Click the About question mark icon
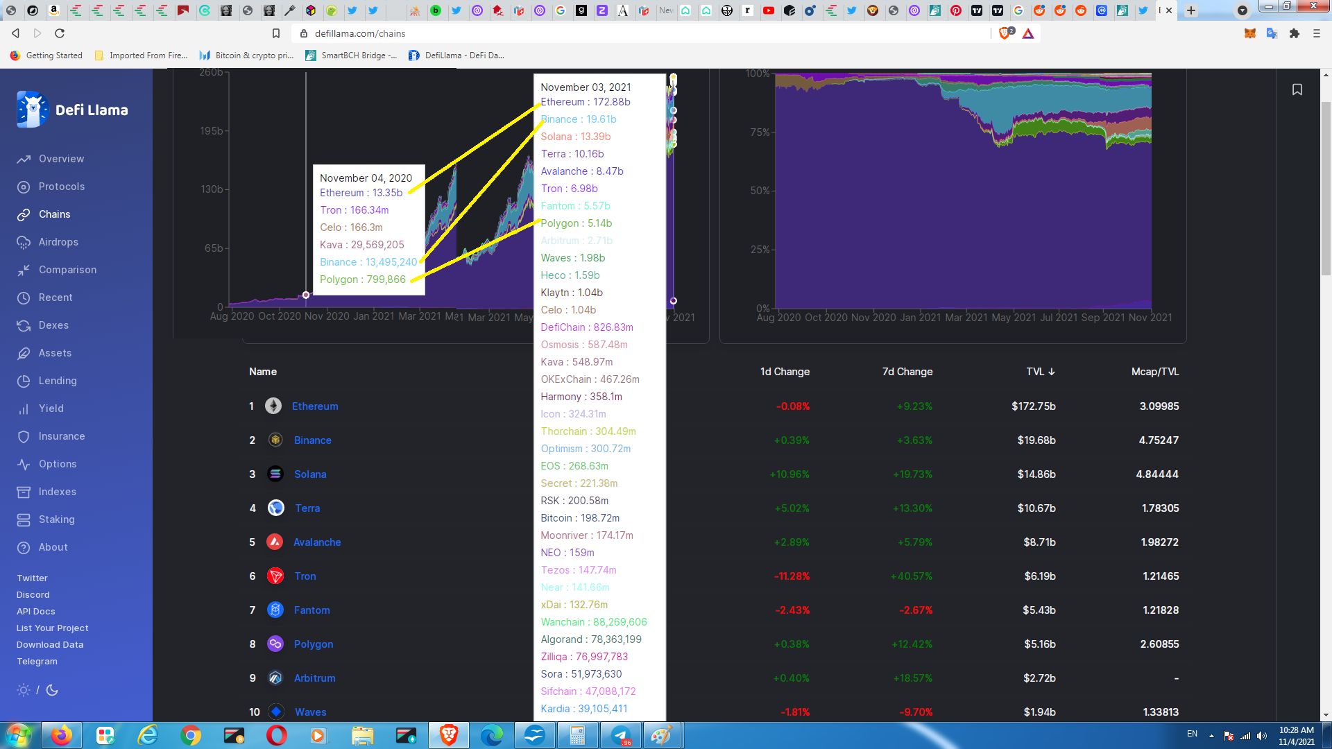 coord(24,547)
